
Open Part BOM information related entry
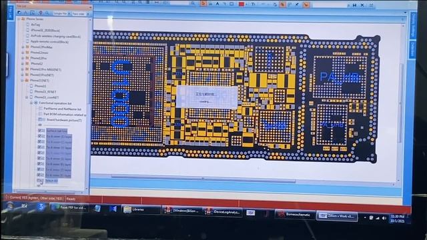coord(65,114)
